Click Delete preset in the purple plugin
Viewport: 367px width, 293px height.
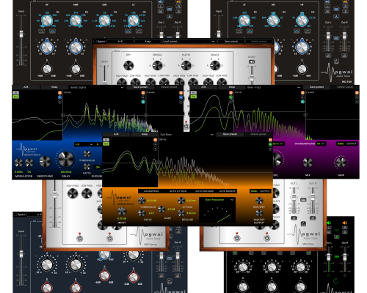coord(345,87)
